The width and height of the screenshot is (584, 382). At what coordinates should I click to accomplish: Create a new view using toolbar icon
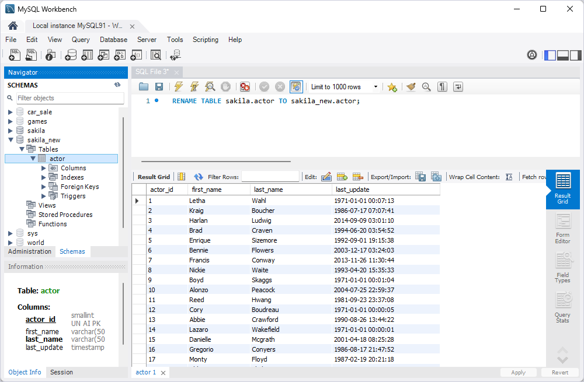pyautogui.click(x=103, y=55)
